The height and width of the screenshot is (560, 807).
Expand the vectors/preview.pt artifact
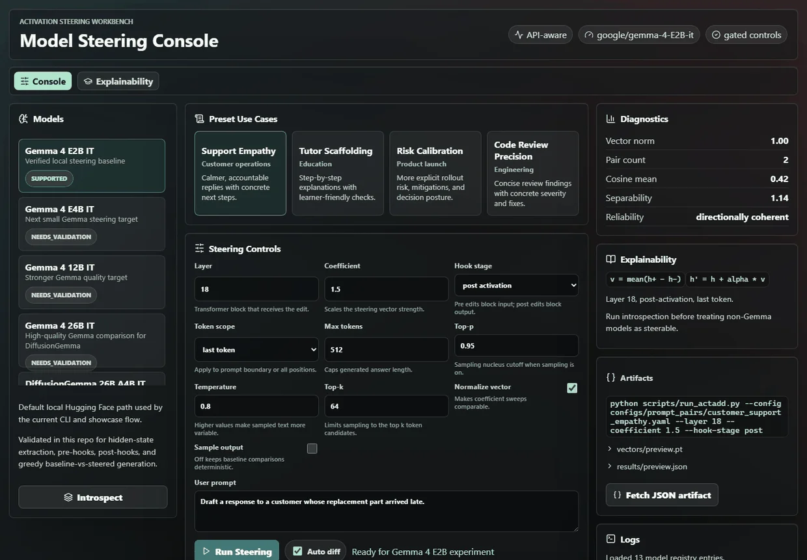click(x=644, y=449)
